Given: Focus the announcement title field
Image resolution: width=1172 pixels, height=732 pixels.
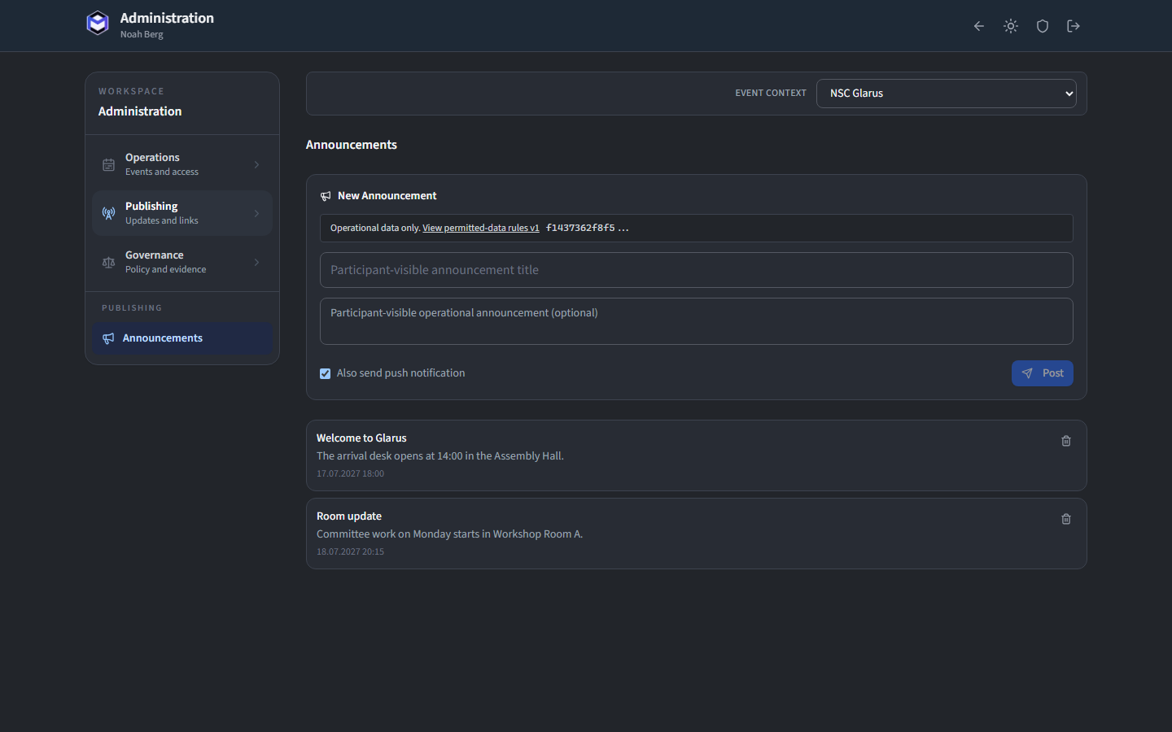Looking at the screenshot, I should click(697, 270).
